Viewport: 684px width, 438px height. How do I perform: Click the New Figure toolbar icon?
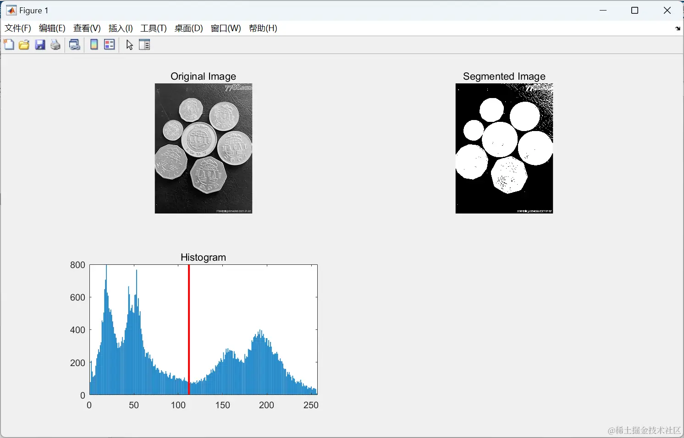click(x=9, y=44)
